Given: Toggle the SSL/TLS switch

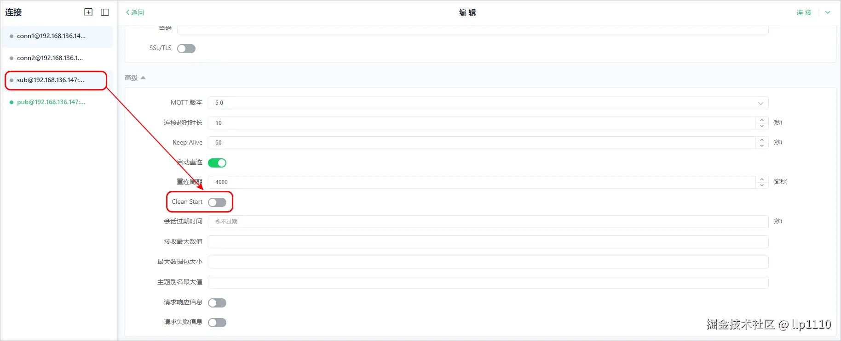Looking at the screenshot, I should tap(186, 49).
